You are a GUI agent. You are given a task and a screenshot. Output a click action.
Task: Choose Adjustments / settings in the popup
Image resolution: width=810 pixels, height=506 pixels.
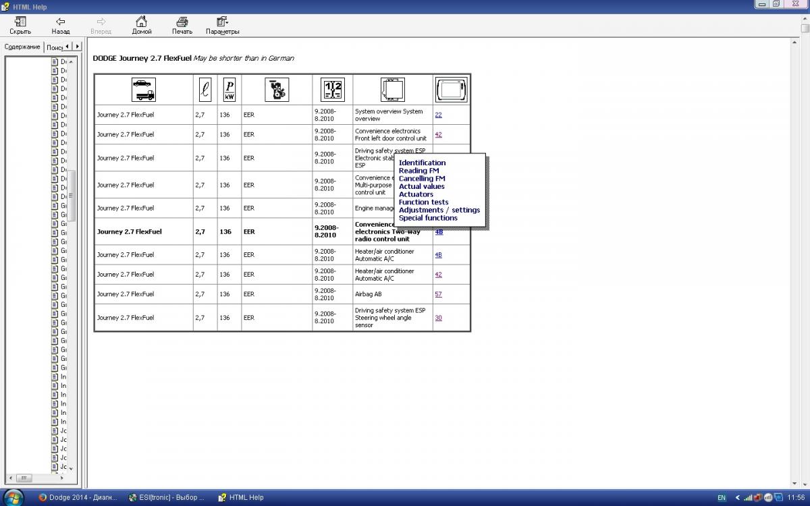(x=439, y=210)
